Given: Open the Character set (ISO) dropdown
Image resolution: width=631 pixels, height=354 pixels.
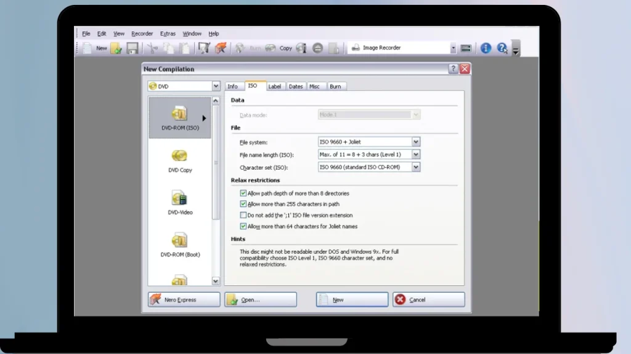Looking at the screenshot, I should (x=416, y=167).
